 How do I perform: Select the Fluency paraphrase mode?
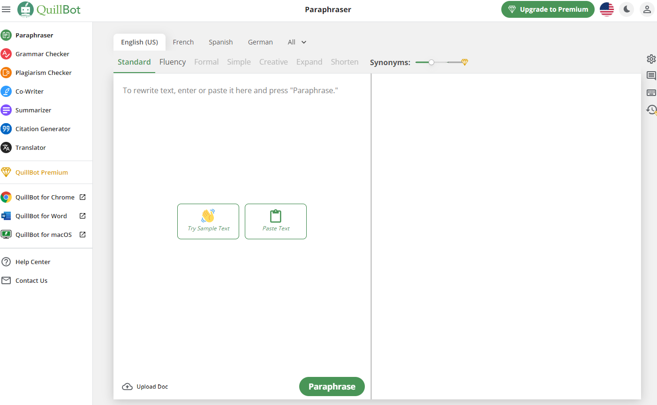(173, 62)
